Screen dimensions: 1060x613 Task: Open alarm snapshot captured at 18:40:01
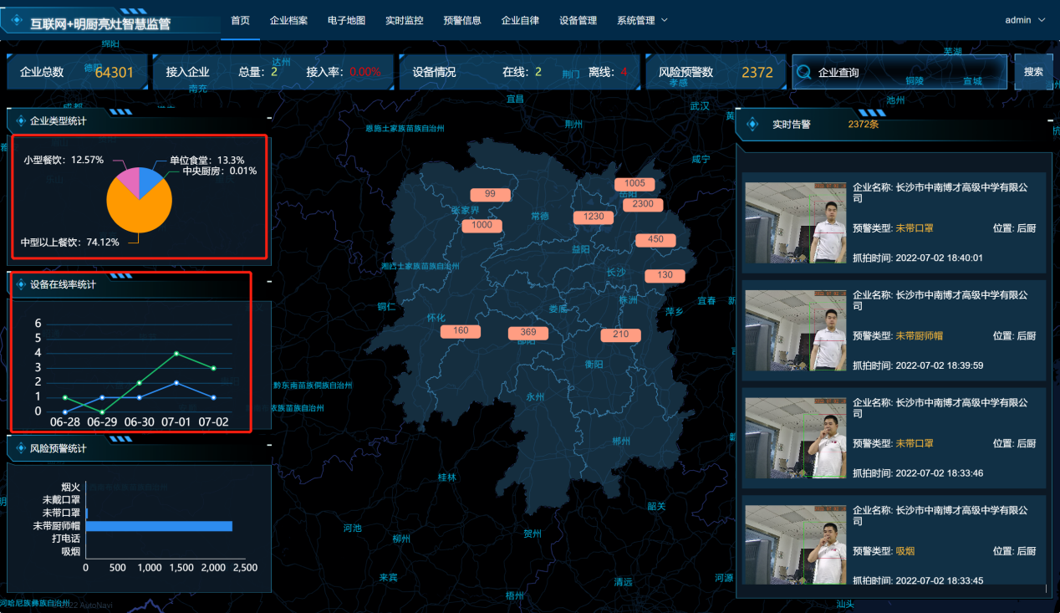(x=795, y=222)
